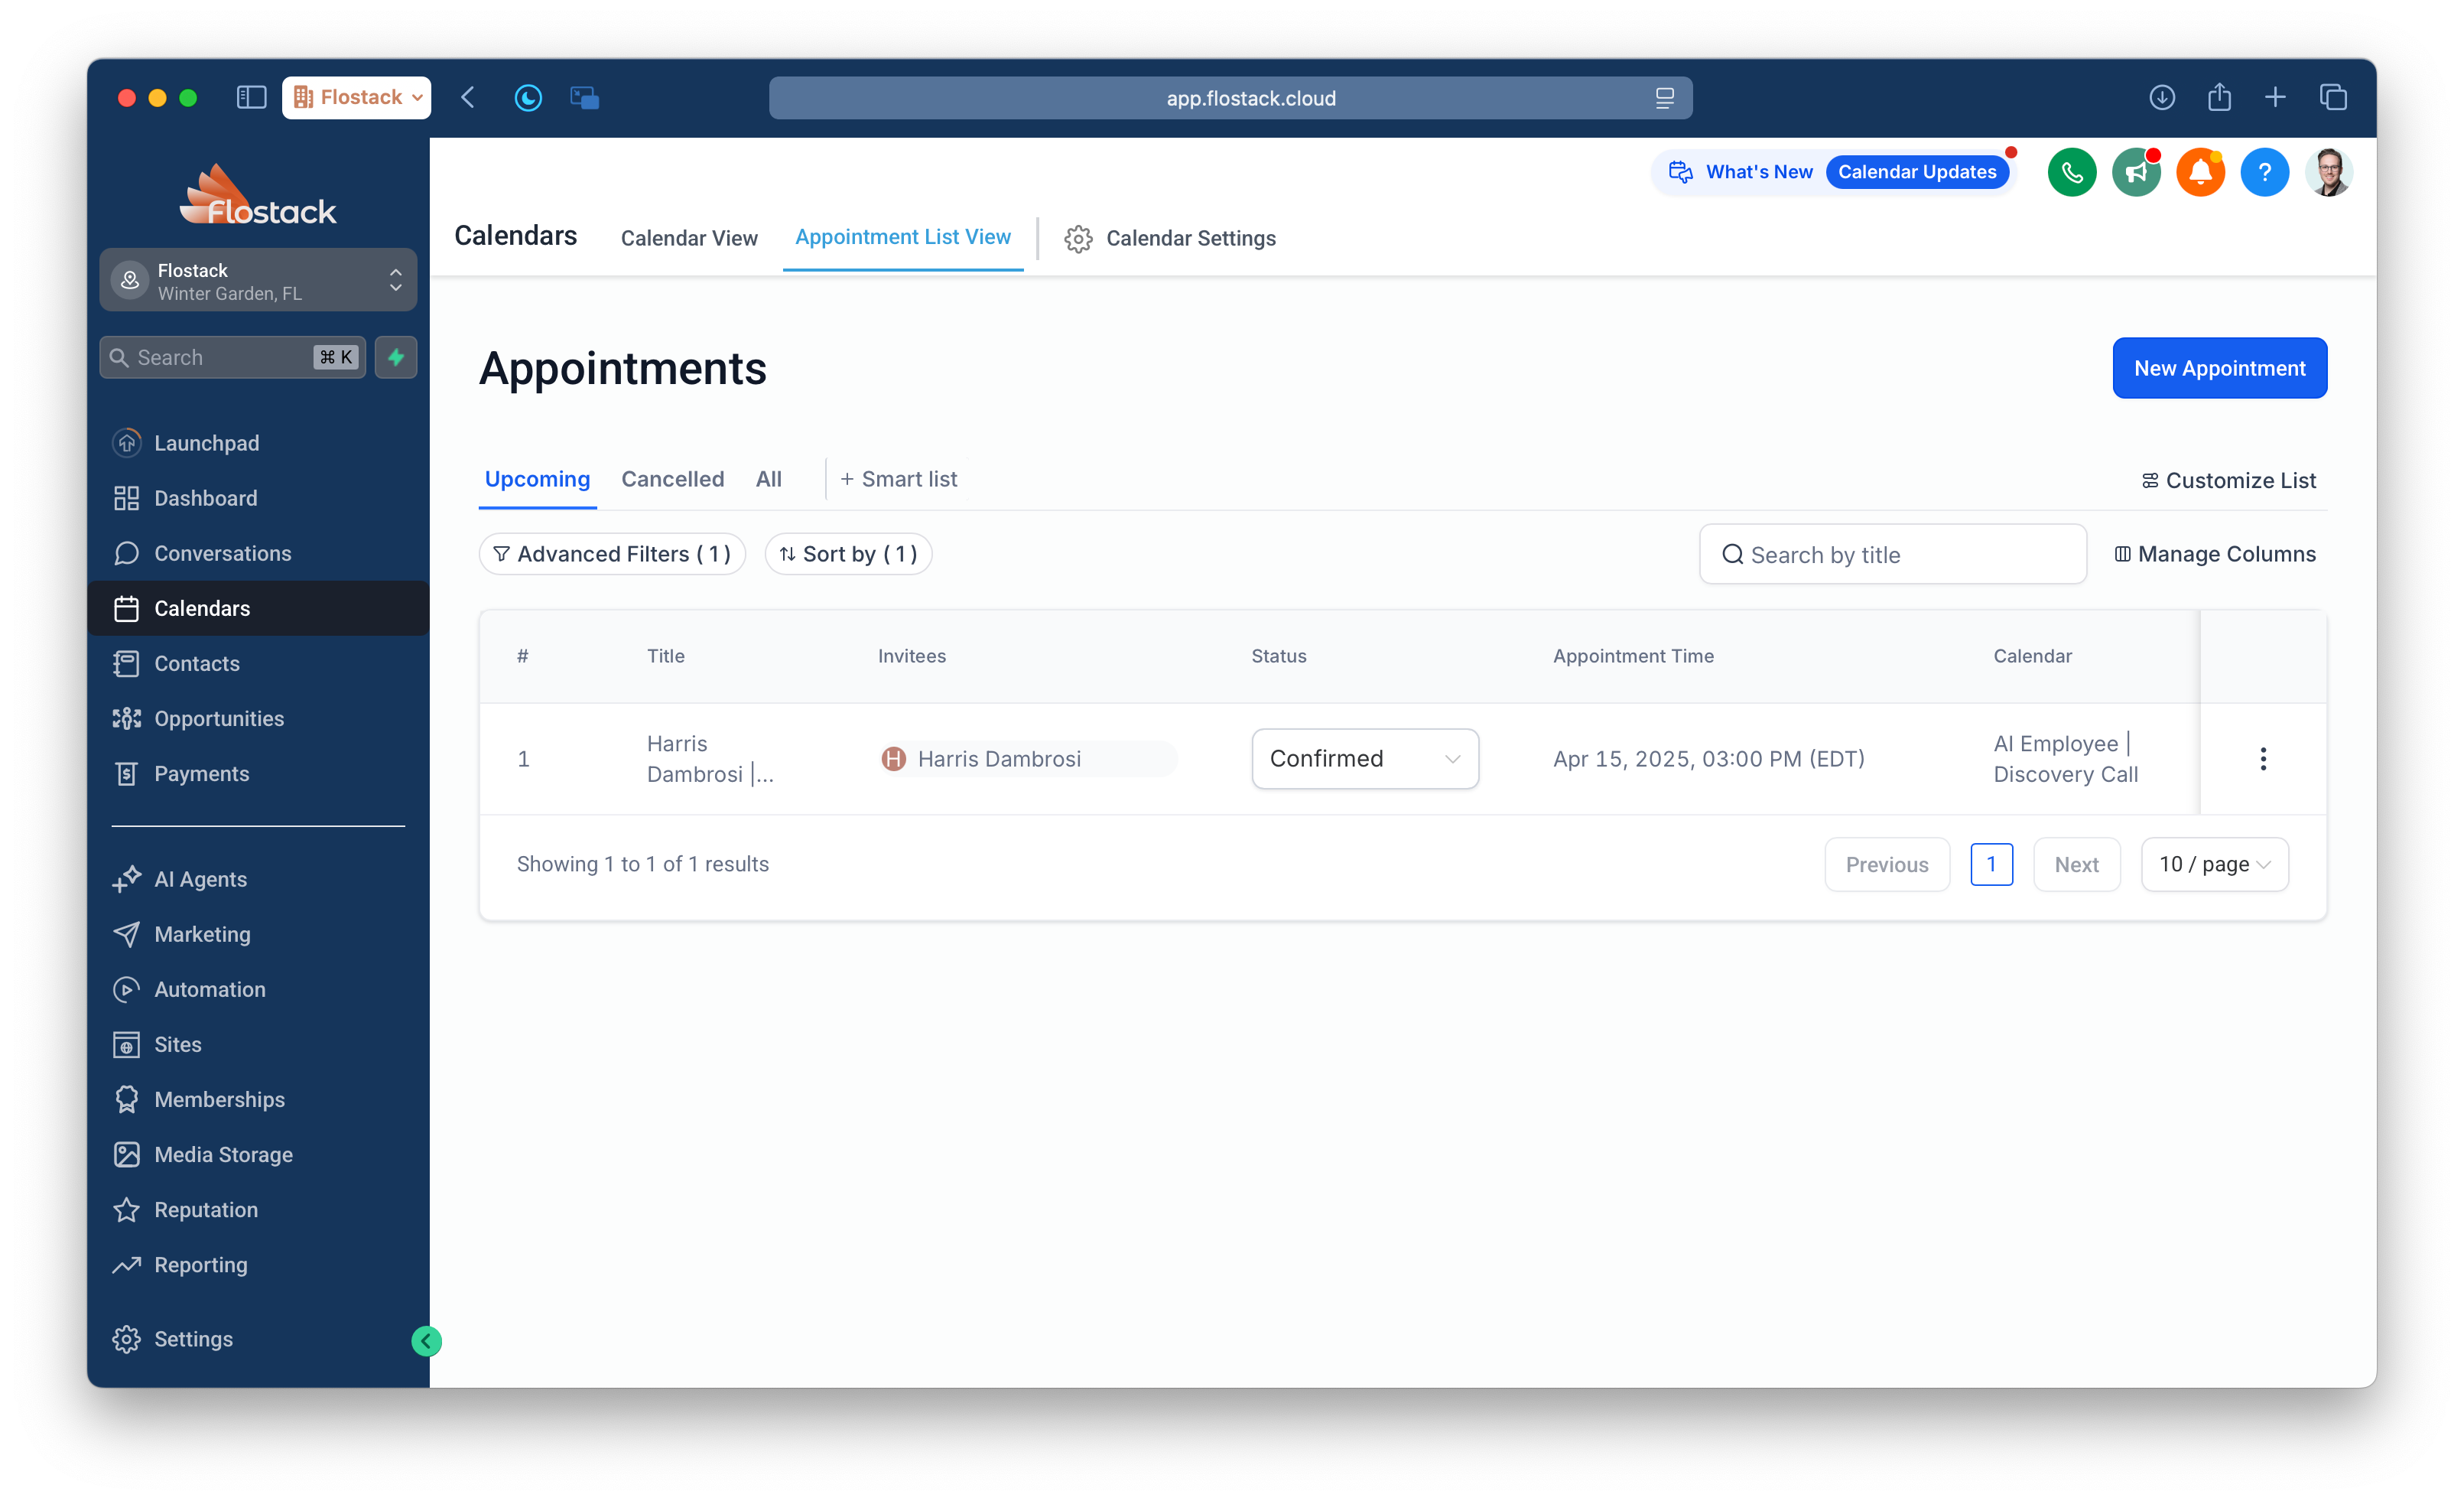Click the Calendar Updates badge

(1917, 172)
